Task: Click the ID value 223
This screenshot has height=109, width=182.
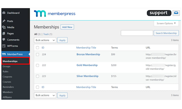Action: (x=44, y=76)
